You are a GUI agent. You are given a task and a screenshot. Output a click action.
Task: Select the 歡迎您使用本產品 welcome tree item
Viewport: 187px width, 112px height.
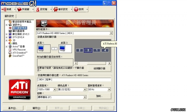(22, 22)
